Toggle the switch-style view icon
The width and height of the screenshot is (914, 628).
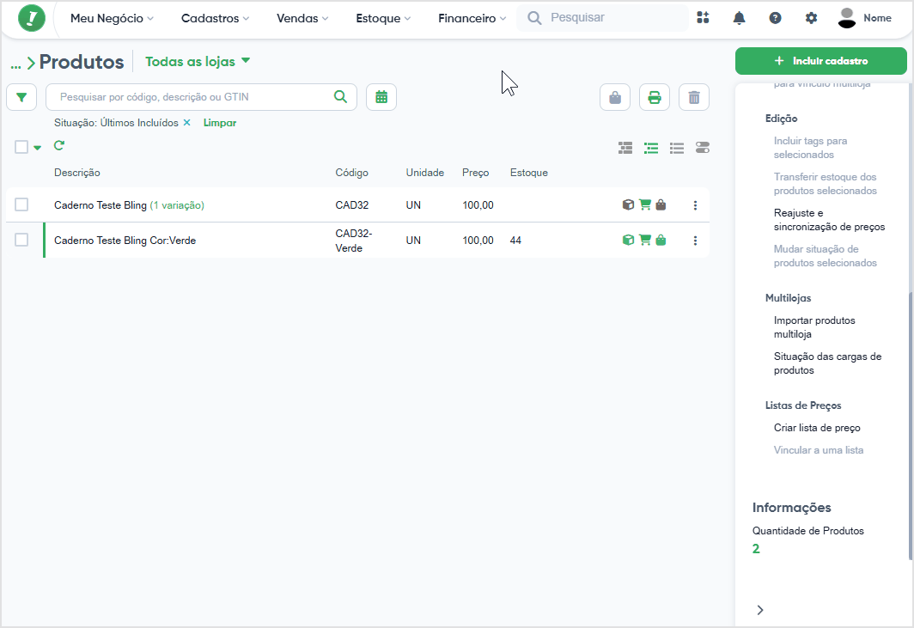tap(703, 148)
